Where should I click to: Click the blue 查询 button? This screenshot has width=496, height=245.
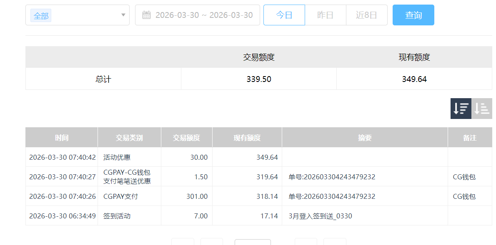coord(413,15)
